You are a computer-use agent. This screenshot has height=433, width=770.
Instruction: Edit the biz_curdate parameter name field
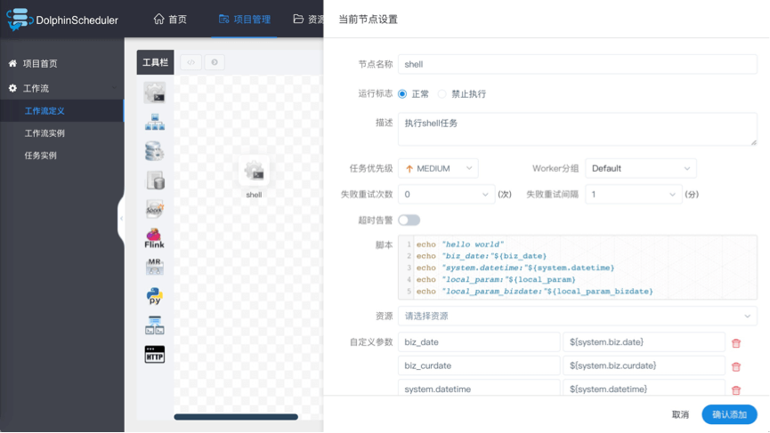click(x=479, y=365)
